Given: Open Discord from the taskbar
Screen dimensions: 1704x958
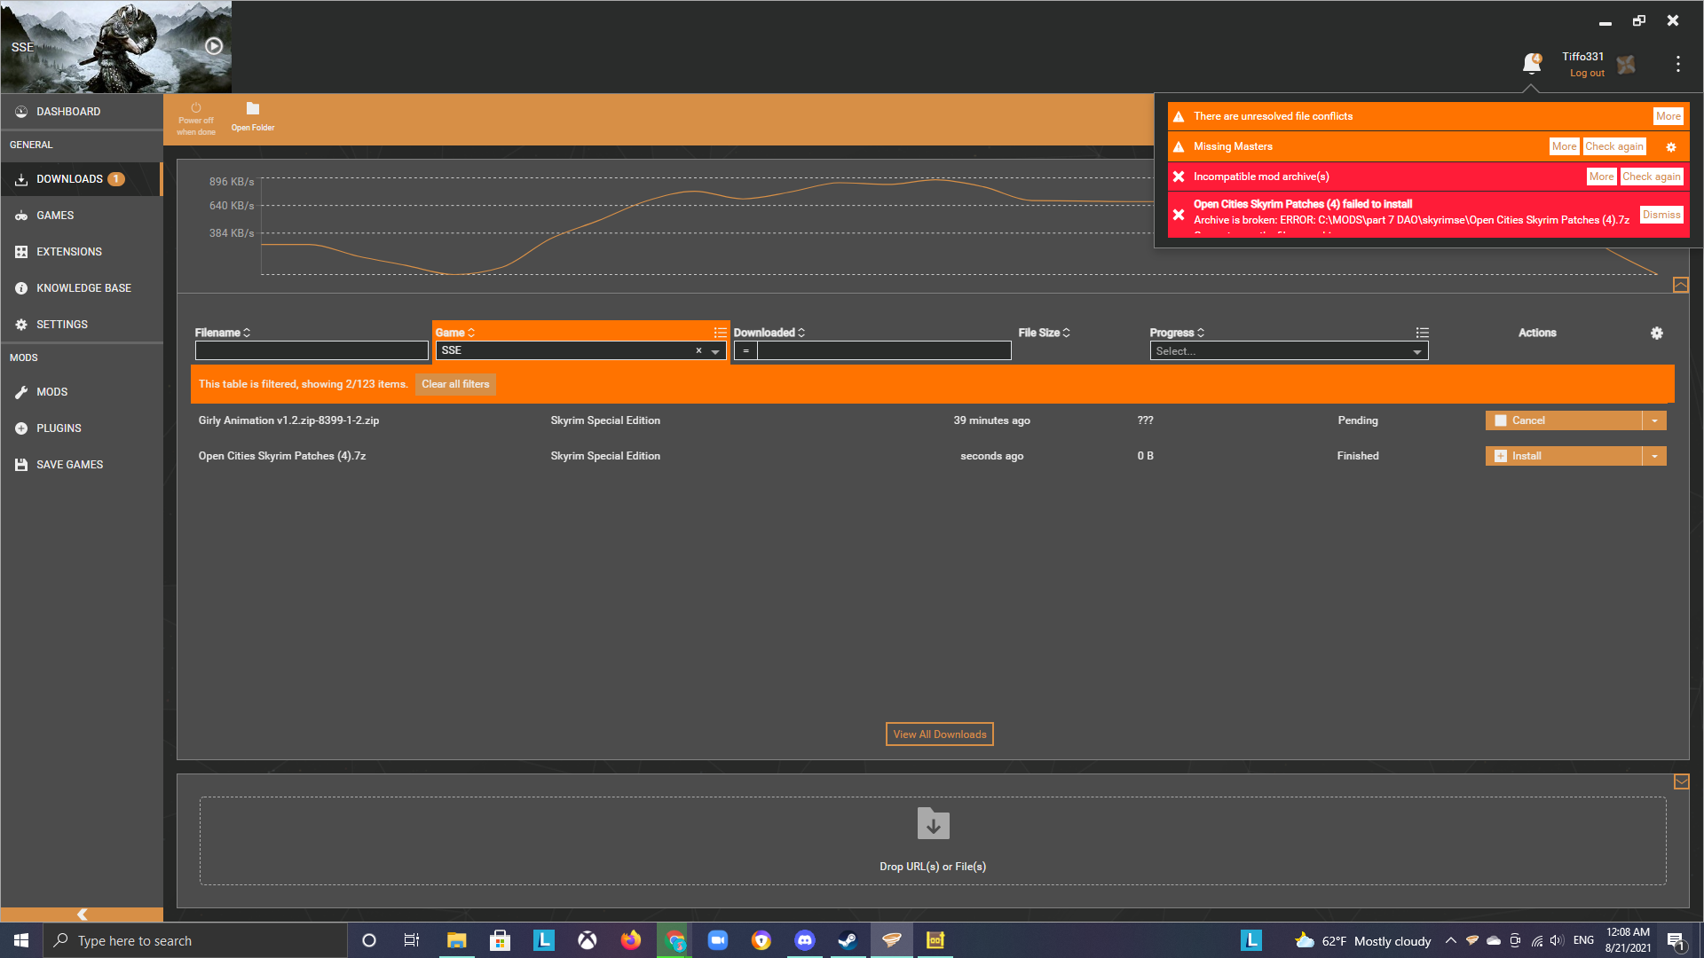Looking at the screenshot, I should pyautogui.click(x=805, y=940).
